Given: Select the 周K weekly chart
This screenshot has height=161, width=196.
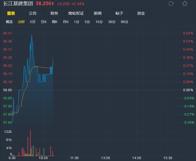Looking at the screenshot, I should coord(55,22).
